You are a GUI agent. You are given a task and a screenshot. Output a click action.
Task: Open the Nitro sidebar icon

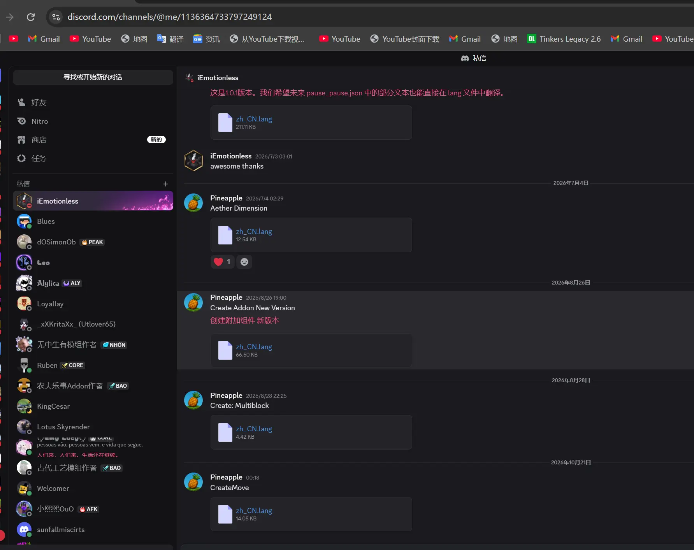click(21, 121)
